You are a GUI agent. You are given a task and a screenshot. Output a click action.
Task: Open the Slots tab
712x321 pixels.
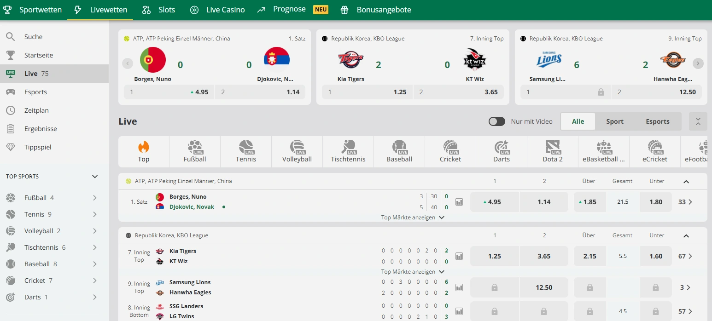tap(159, 10)
